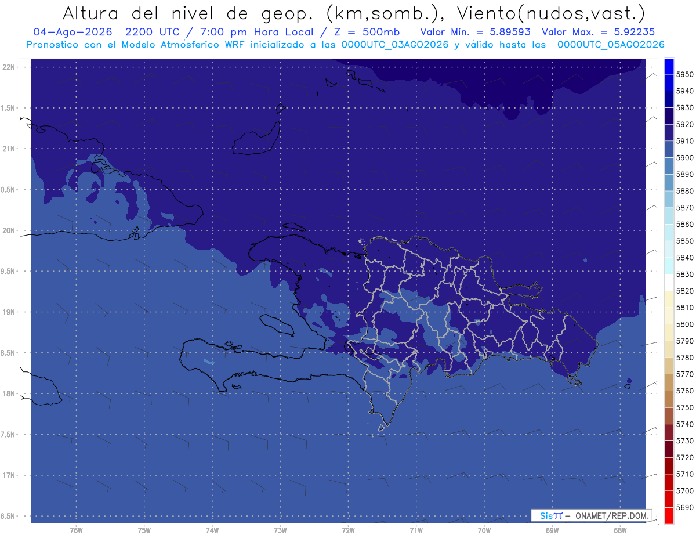This screenshot has height=538, width=696.
Task: Click the legend value '5950'
Action: pyautogui.click(x=685, y=75)
